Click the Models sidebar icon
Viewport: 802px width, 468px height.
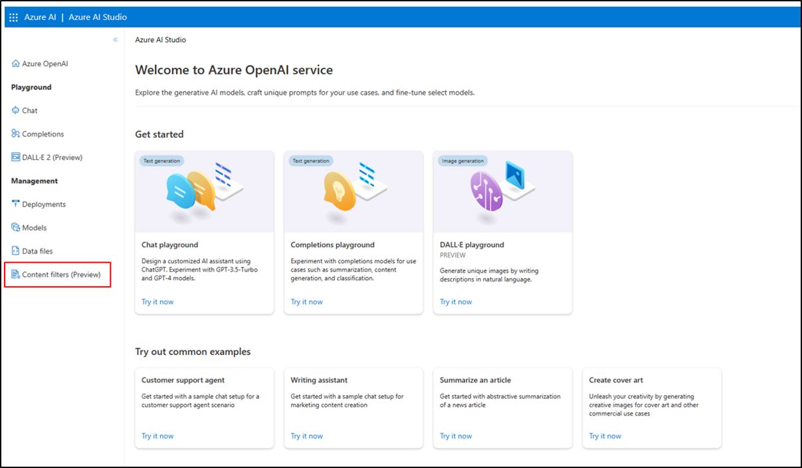point(15,227)
